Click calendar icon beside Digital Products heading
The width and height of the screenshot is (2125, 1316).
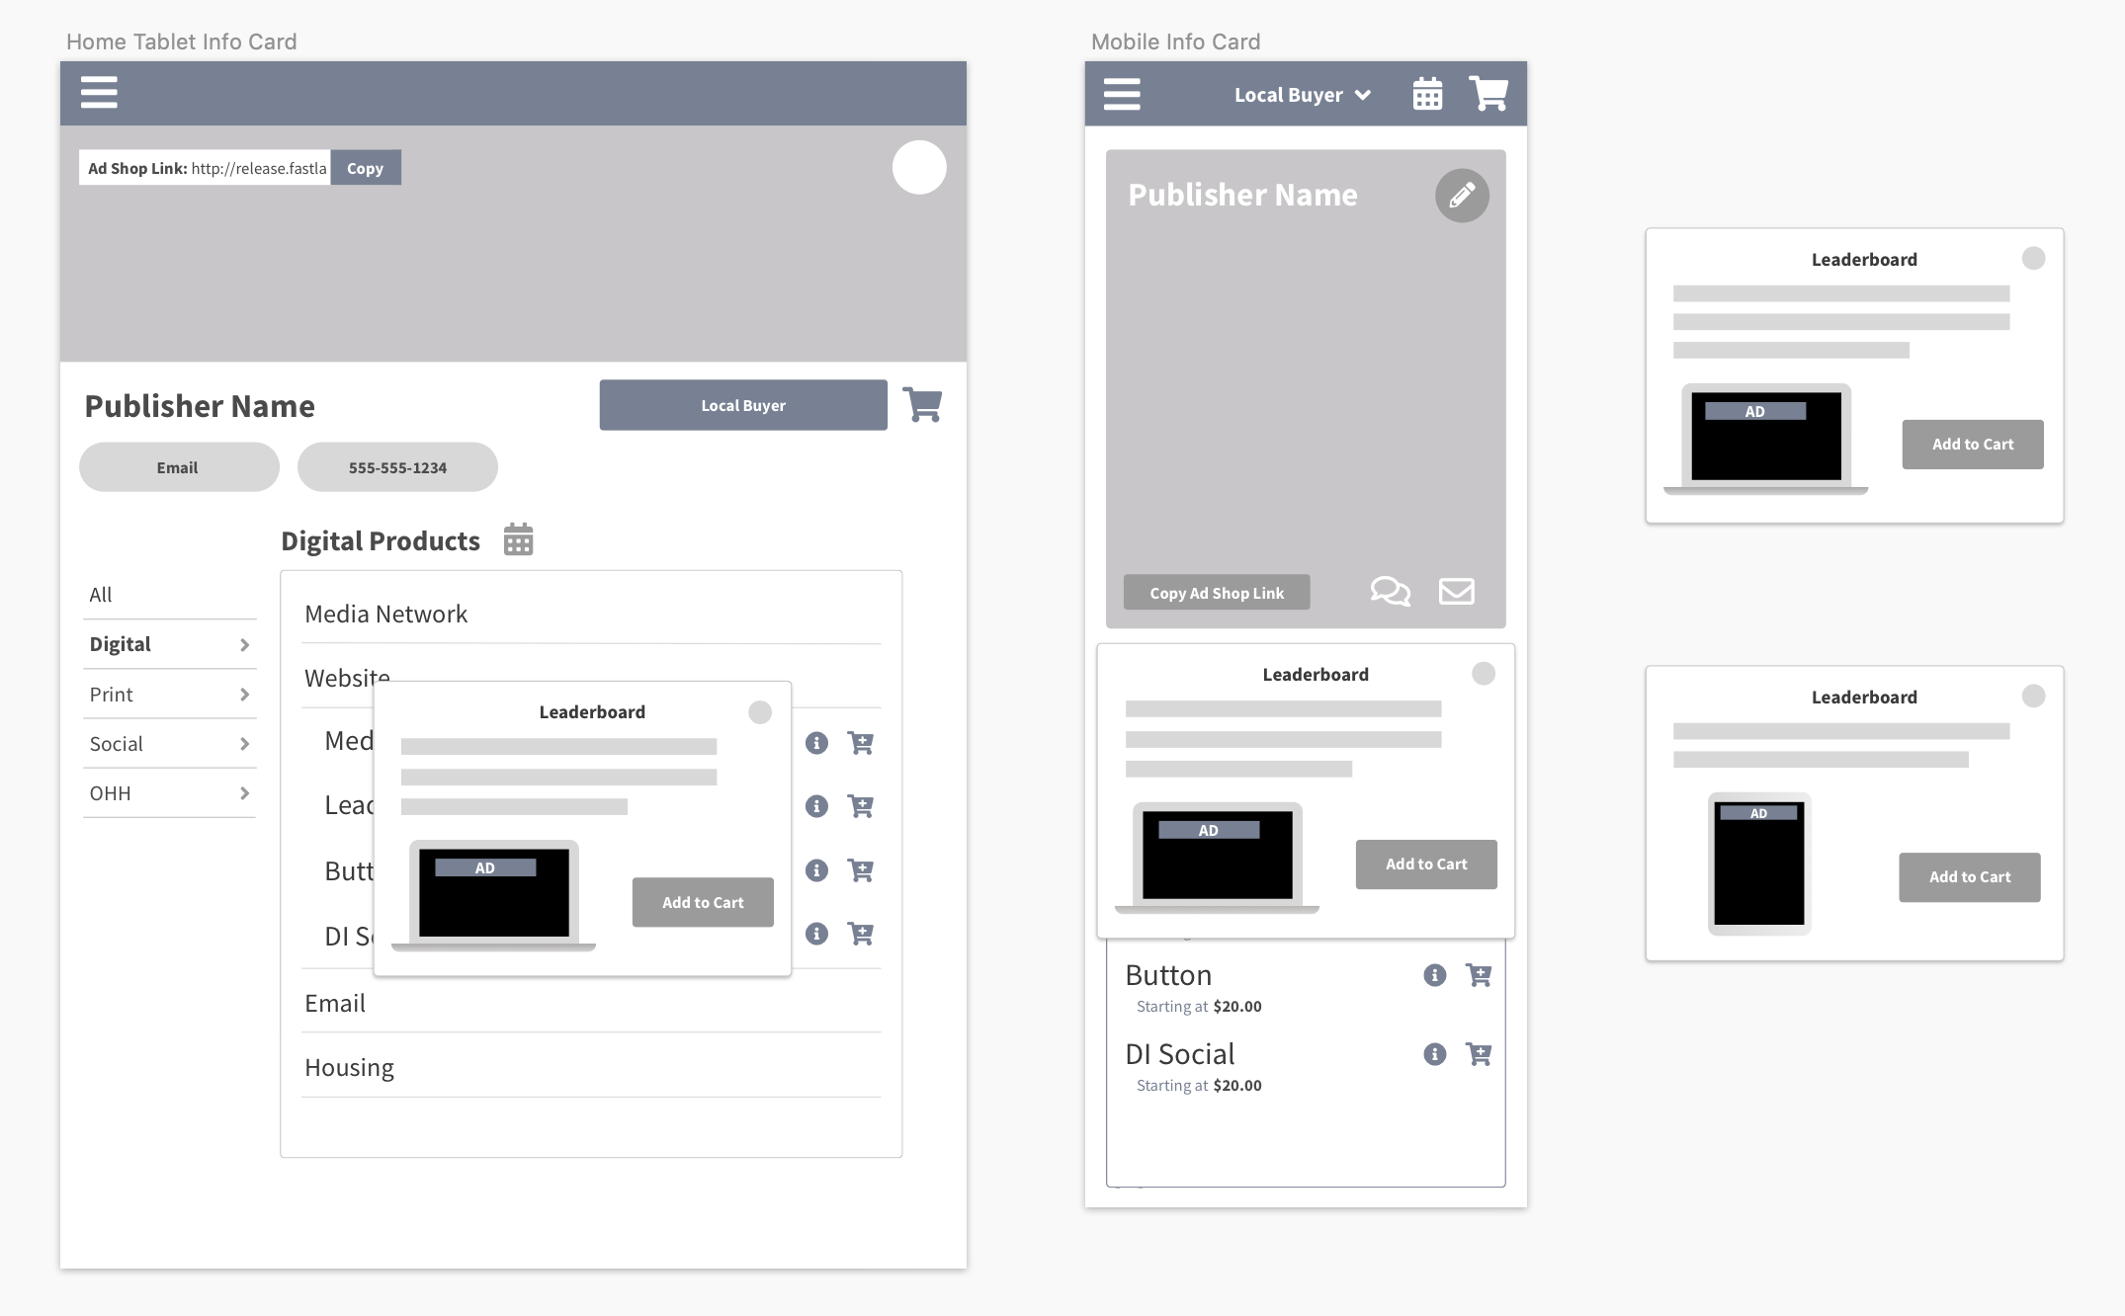[518, 540]
